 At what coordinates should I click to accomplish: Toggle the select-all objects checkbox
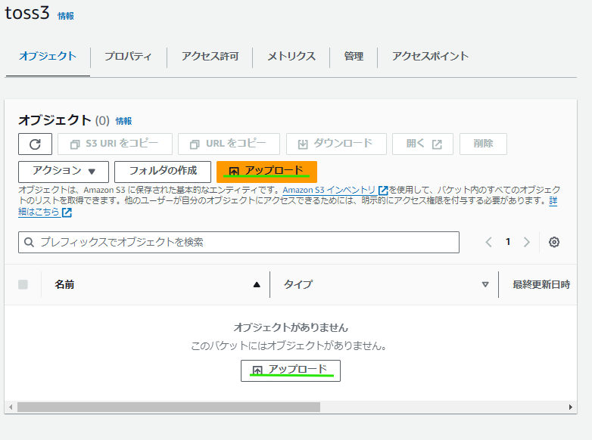click(x=23, y=285)
